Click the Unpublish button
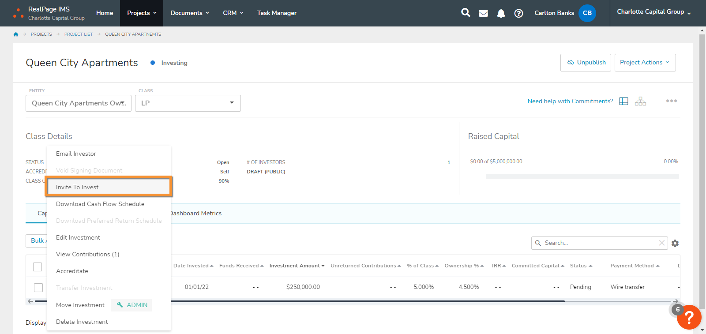The height and width of the screenshot is (334, 706). (586, 63)
